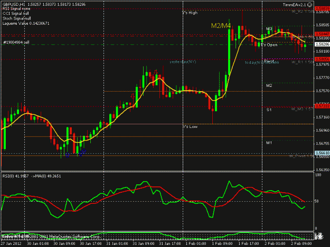
Task: Select the W_R1 weekly resistance label
Action: tap(303, 62)
